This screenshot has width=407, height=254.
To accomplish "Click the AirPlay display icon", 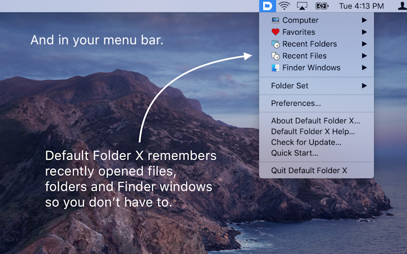I will pyautogui.click(x=302, y=6).
